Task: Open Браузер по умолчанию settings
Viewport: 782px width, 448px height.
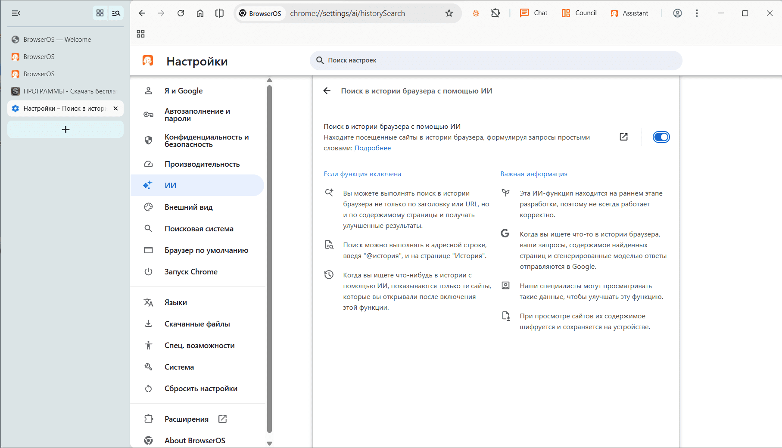Action: (197, 250)
